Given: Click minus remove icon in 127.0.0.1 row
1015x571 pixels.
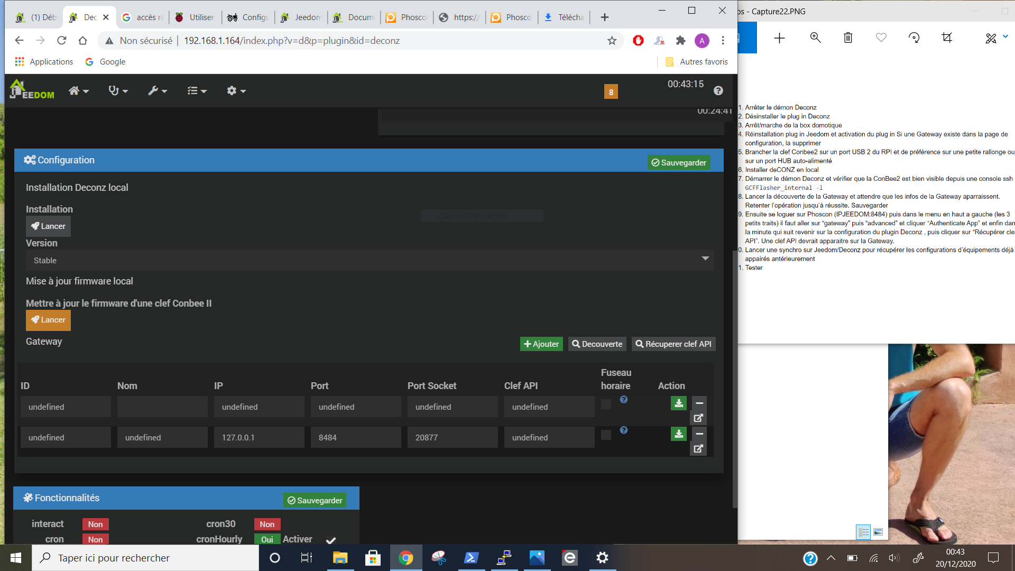Looking at the screenshot, I should [699, 434].
